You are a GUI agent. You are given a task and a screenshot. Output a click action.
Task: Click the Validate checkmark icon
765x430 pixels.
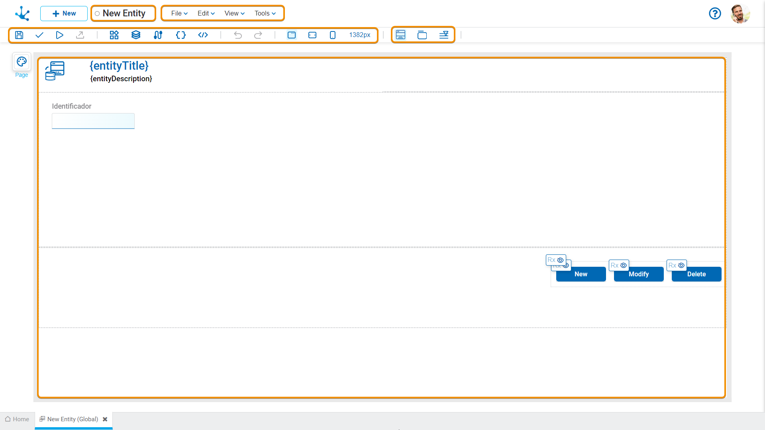39,35
